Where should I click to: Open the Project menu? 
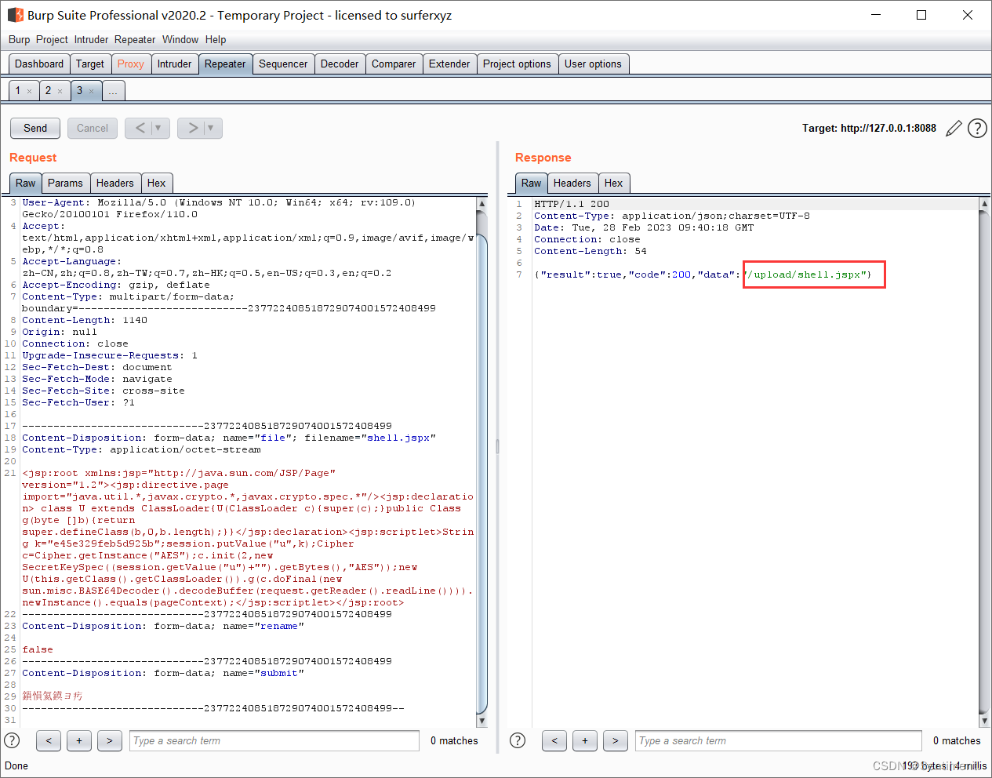coord(52,39)
